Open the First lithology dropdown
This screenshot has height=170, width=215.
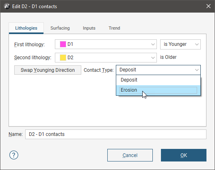pos(106,44)
